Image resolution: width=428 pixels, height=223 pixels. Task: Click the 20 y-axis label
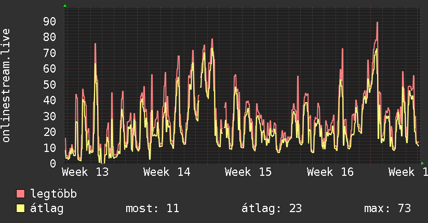[x=50, y=132]
